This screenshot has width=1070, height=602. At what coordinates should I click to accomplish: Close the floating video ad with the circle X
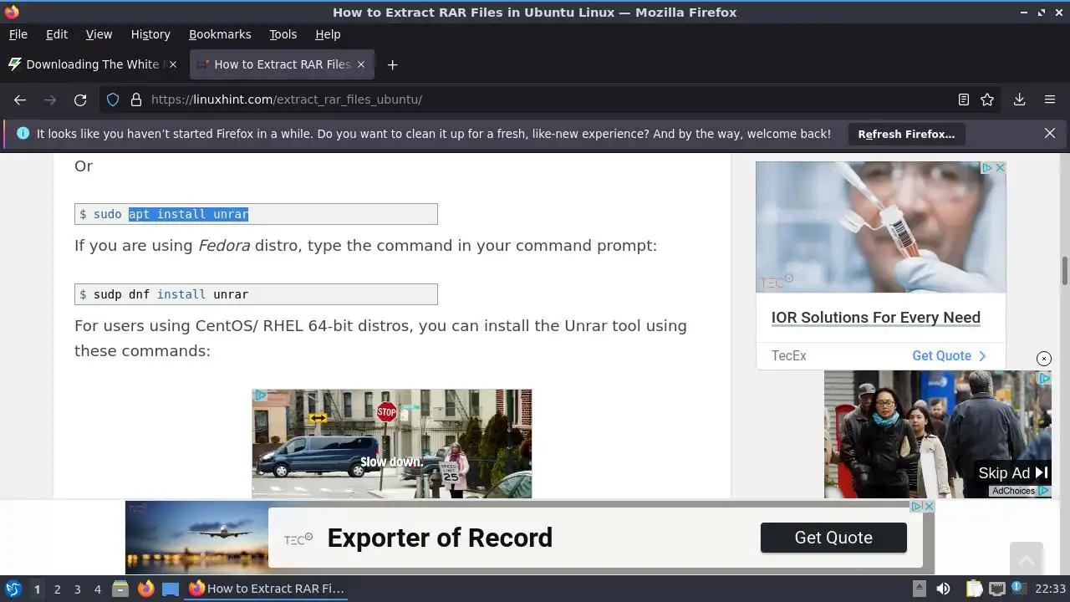1044,359
